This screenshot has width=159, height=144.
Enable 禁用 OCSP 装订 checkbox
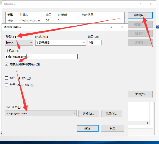tap(7, 85)
